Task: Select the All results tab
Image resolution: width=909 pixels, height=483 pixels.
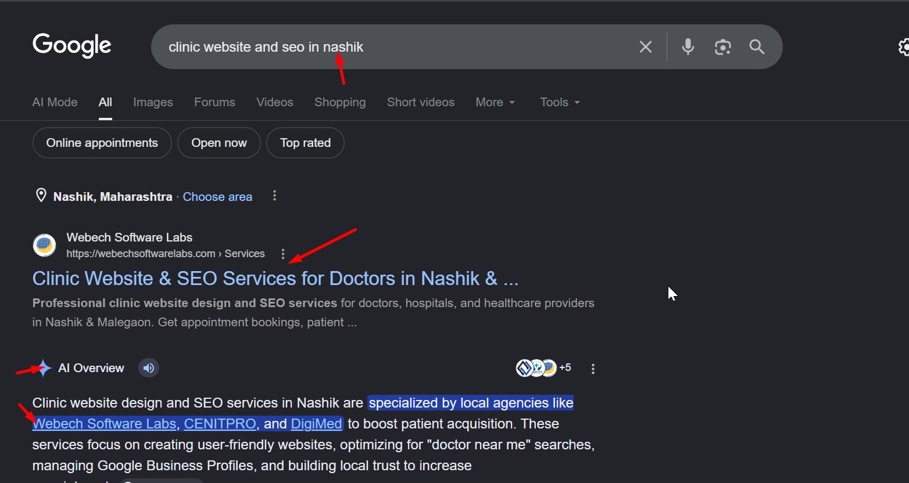Action: pos(105,102)
